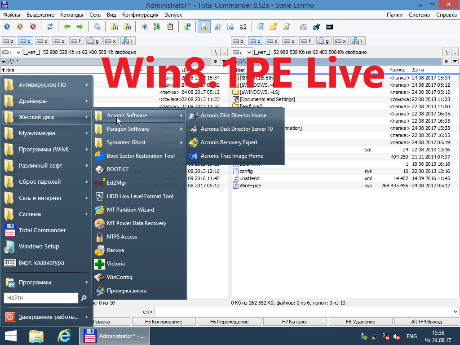Click the folder upload arrow toolbar icon
This screenshot has width=460, height=345.
pyautogui.click(x=127, y=27)
